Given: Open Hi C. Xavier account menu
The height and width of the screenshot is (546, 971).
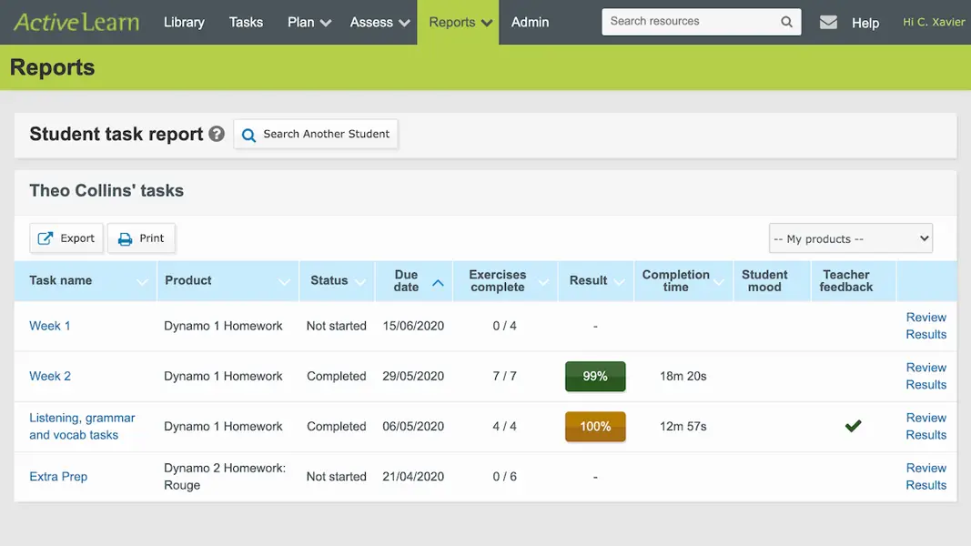Looking at the screenshot, I should [933, 22].
